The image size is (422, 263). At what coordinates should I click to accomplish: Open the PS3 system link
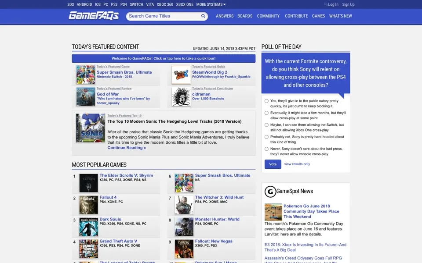click(x=114, y=4)
